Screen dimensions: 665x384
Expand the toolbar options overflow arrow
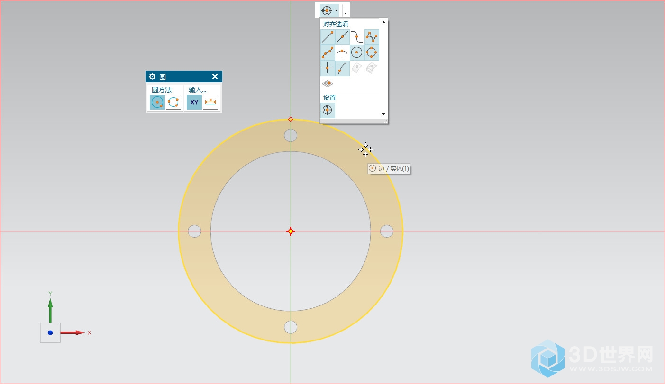(x=346, y=14)
